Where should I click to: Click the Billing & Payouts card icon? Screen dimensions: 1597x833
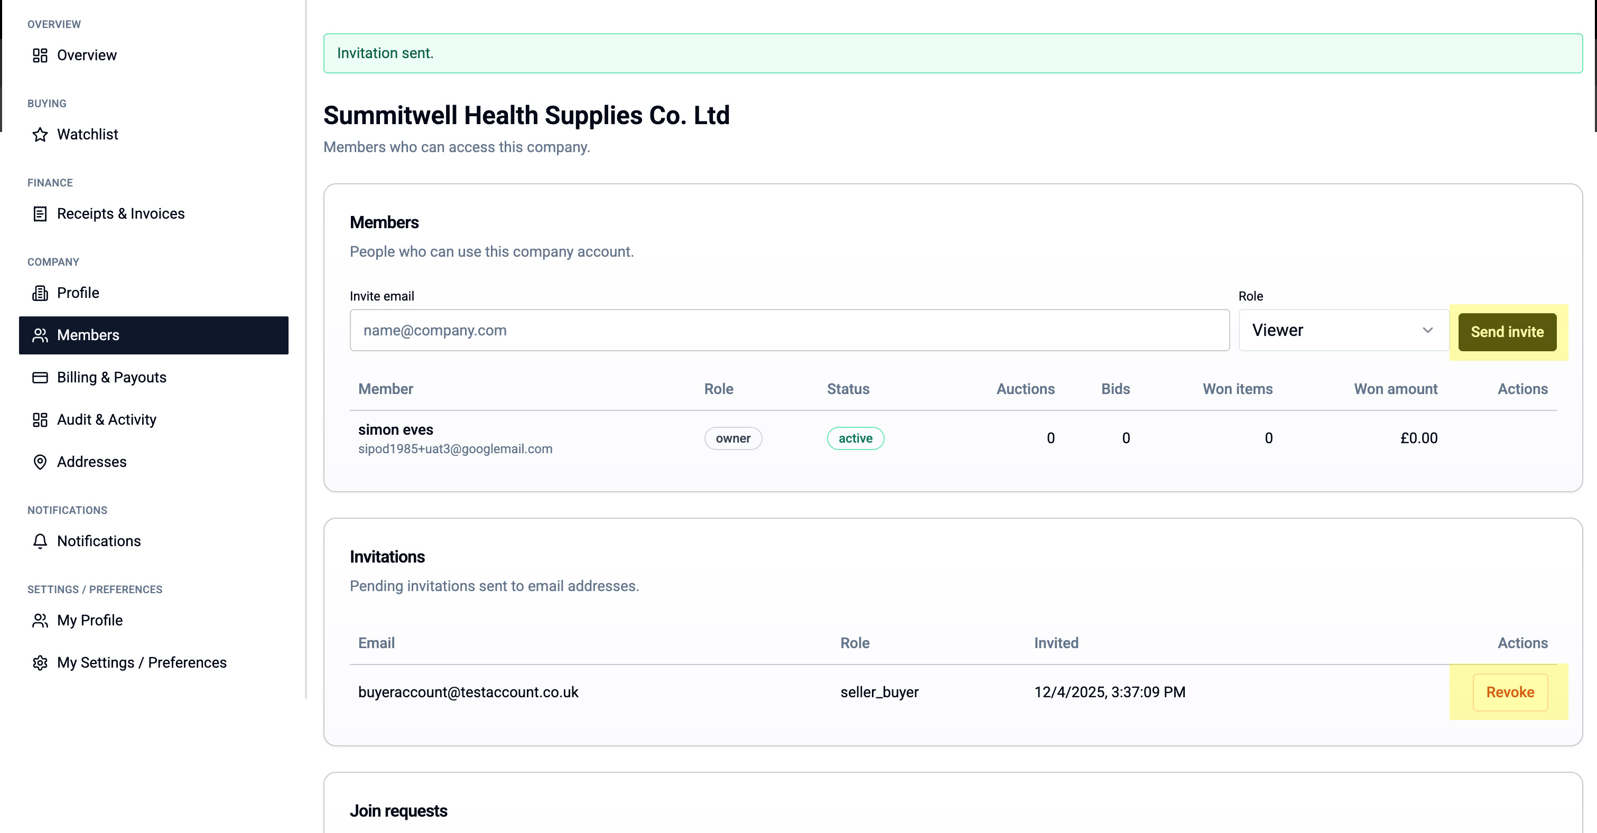(40, 378)
